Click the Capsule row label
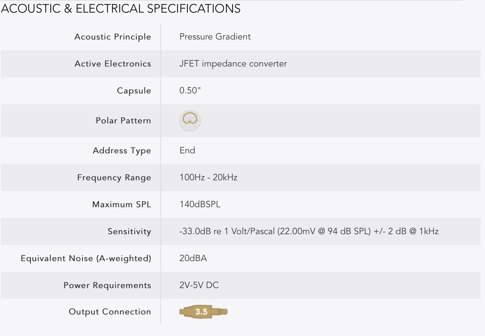The width and height of the screenshot is (485, 336). (134, 91)
